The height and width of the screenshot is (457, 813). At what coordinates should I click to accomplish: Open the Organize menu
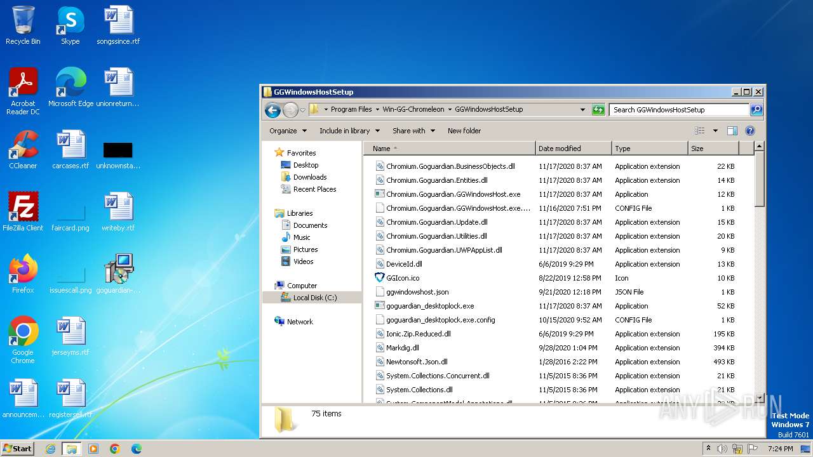click(288, 131)
